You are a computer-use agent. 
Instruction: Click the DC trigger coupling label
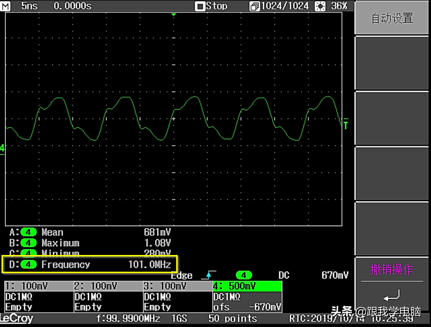click(284, 275)
